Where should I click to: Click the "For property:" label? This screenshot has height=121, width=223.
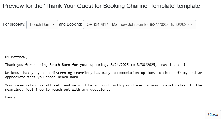click(x=14, y=25)
